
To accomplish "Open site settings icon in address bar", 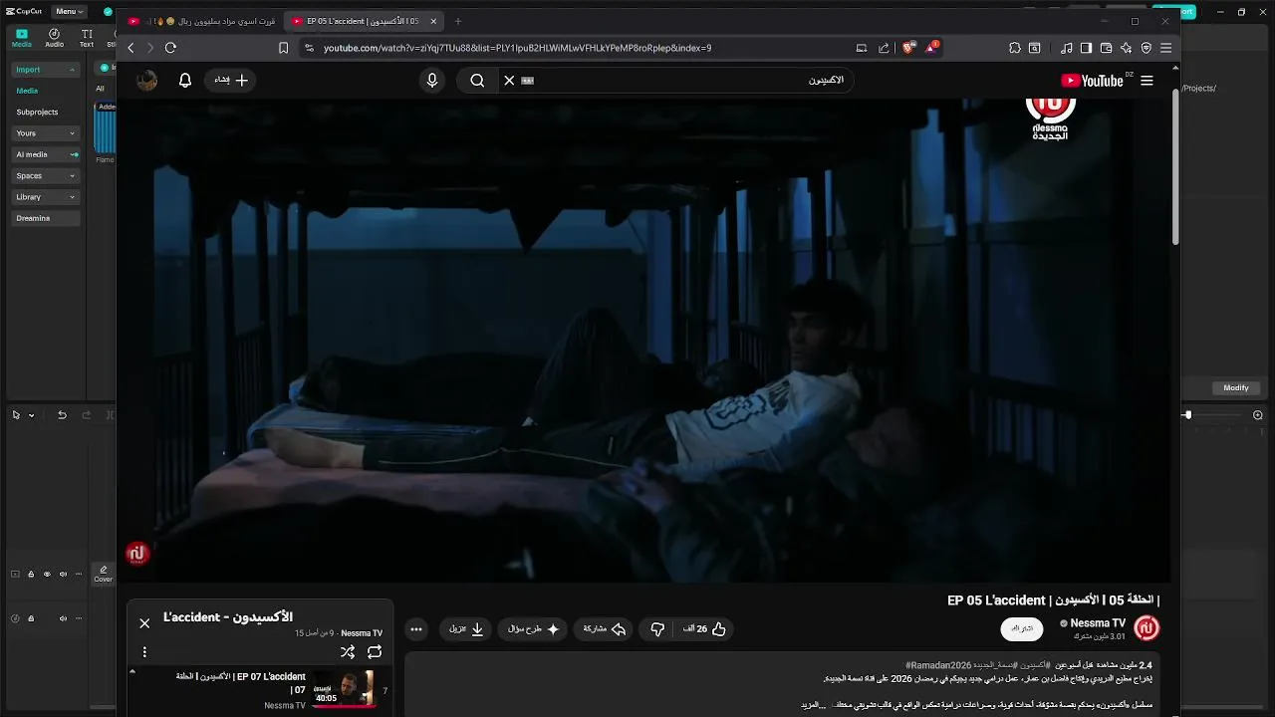I will (309, 48).
